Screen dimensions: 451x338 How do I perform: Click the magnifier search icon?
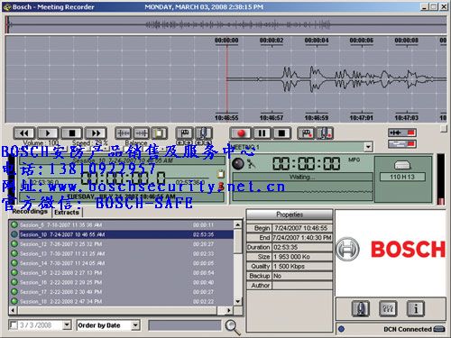(233, 327)
